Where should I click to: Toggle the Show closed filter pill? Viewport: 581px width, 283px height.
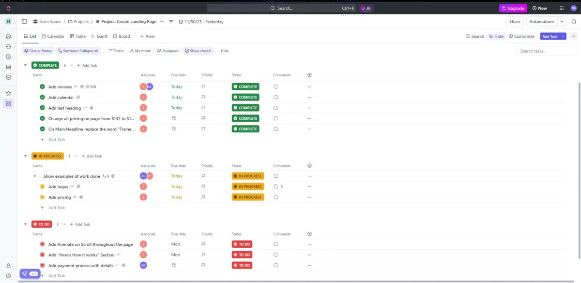(198, 51)
